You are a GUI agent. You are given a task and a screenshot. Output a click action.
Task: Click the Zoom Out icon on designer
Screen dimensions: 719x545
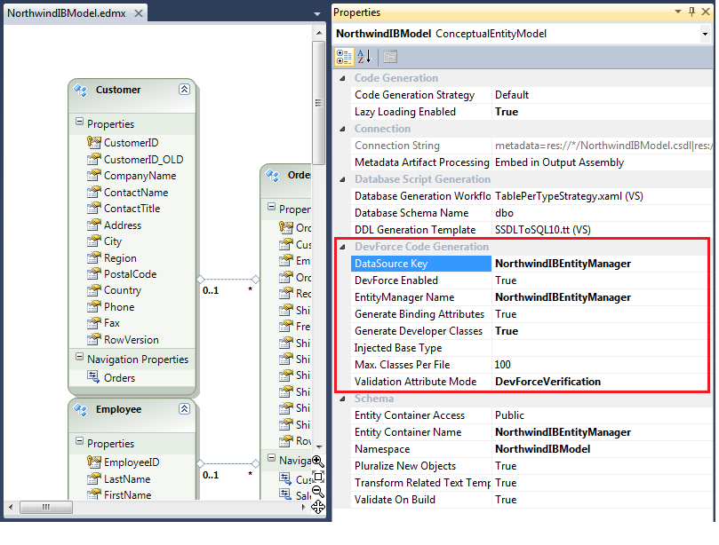coord(318,493)
